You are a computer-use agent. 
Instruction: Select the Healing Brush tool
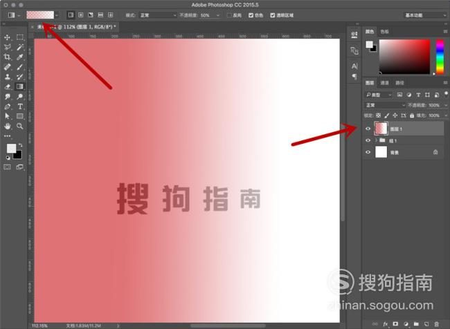(7, 67)
